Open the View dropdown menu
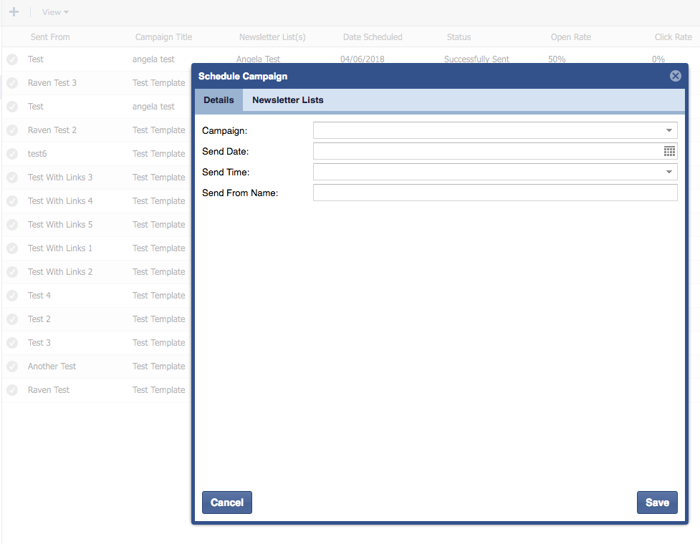 pos(55,12)
